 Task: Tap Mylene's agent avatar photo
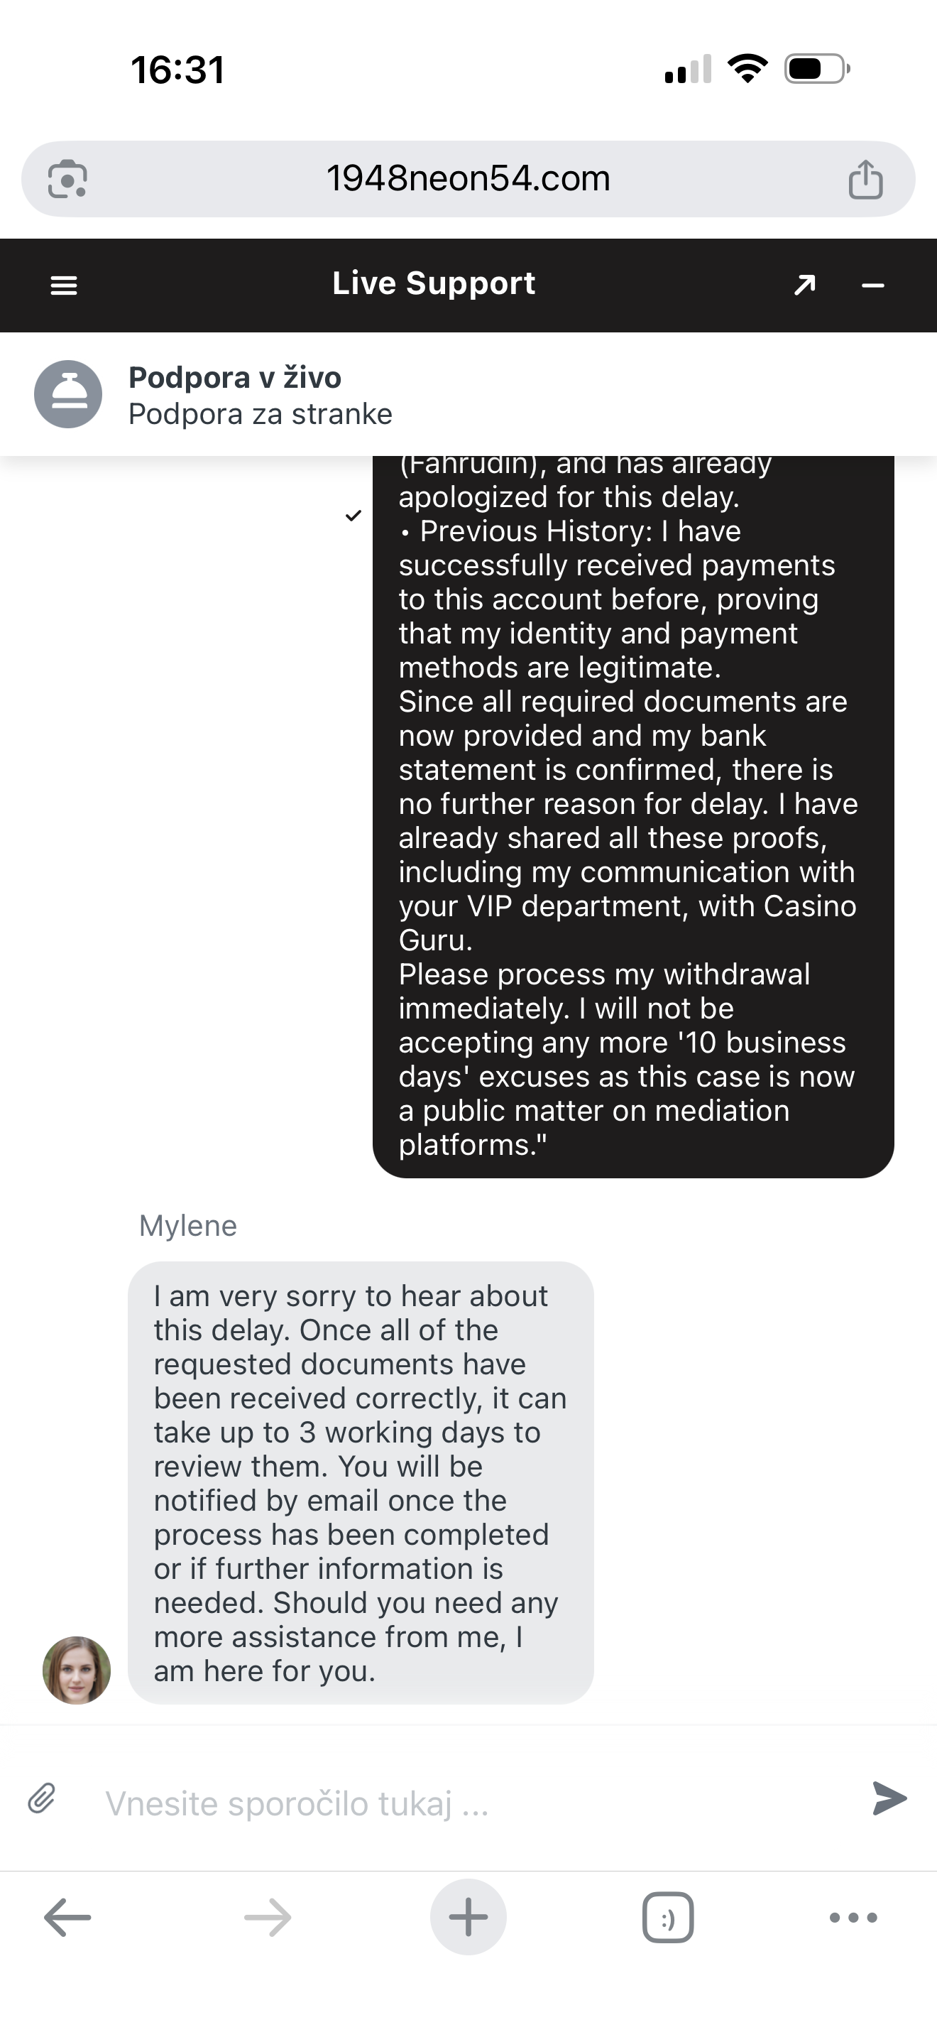tap(77, 1670)
